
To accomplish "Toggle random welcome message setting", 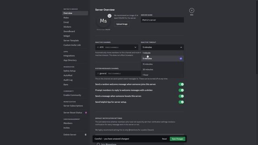I will pyautogui.click(x=181, y=84).
